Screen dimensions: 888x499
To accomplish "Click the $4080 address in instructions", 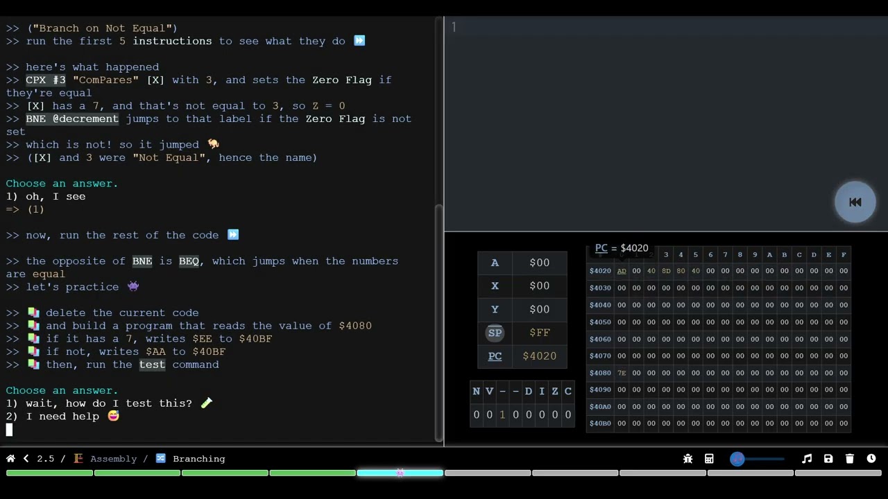I will 355,326.
